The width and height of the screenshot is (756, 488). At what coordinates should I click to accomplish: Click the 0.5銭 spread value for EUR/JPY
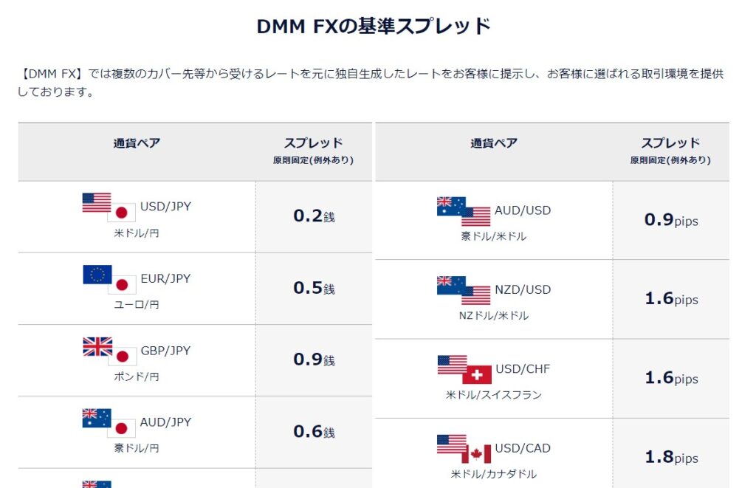coord(314,289)
